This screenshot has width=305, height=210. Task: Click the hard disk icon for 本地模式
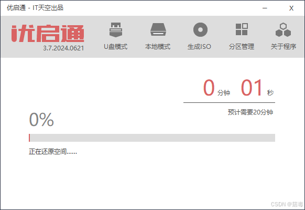(158, 29)
